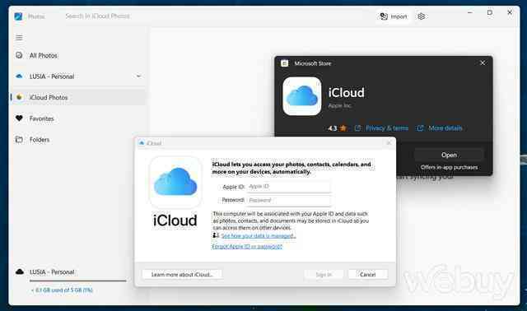The width and height of the screenshot is (527, 311).
Task: Minimize the Photos window
Action: pos(470,12)
